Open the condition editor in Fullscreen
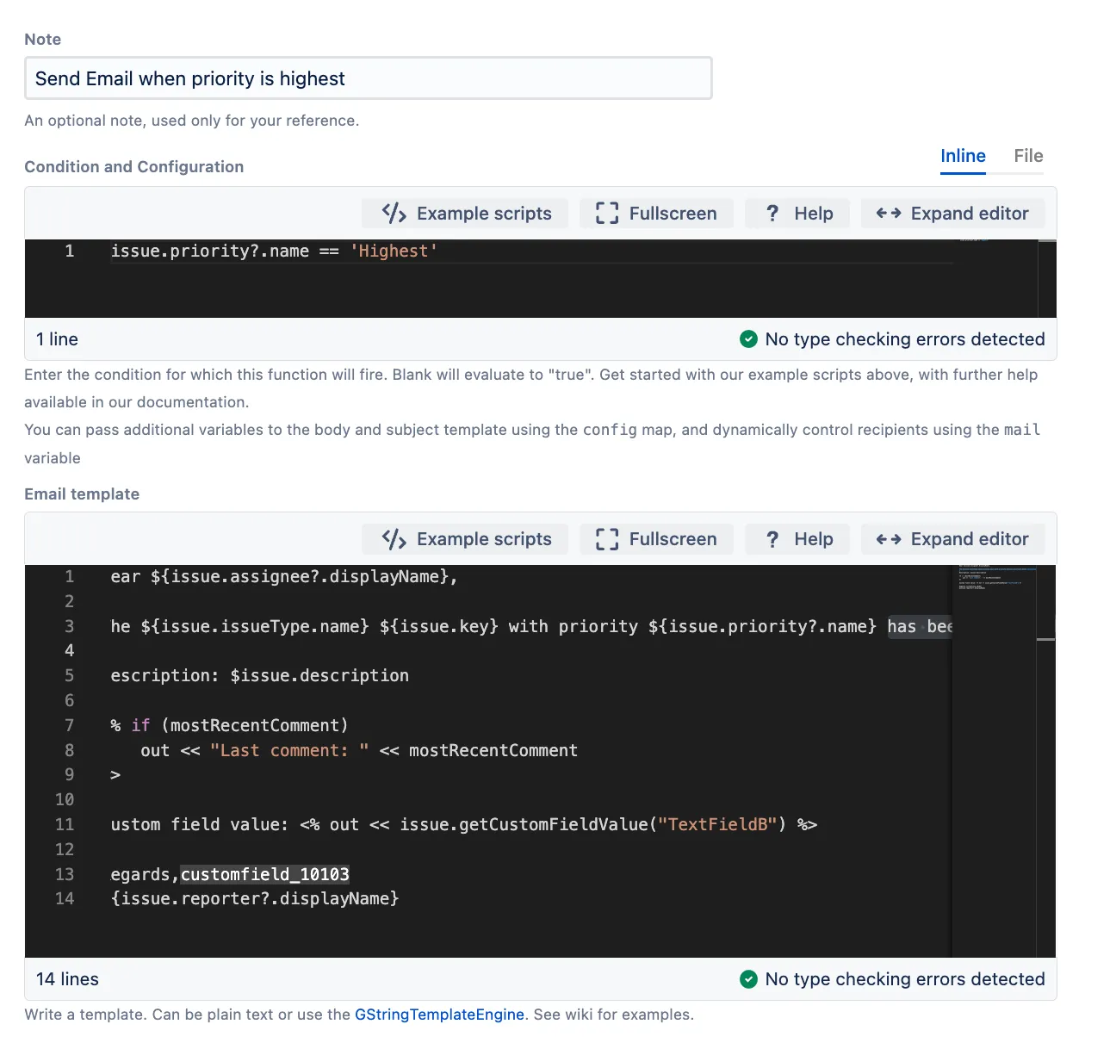 656,214
